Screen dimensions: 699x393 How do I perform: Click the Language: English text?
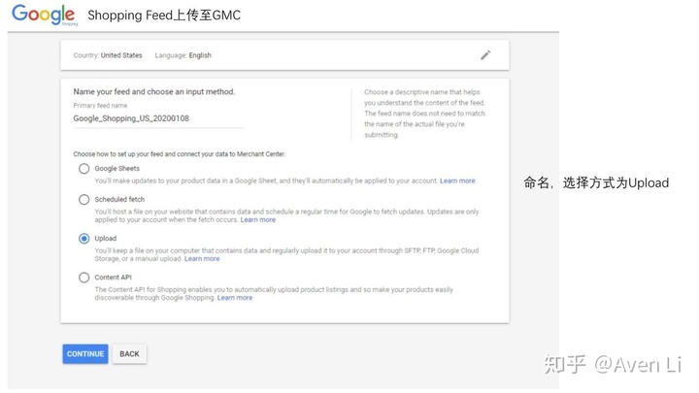pos(183,55)
